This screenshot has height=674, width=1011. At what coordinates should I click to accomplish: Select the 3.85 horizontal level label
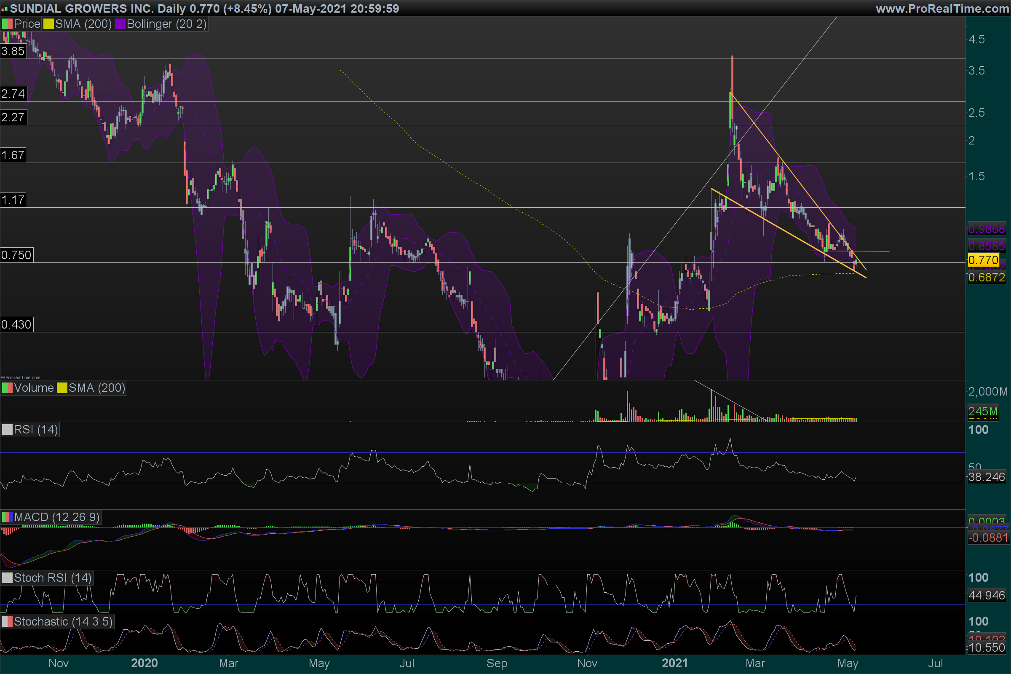[x=13, y=51]
